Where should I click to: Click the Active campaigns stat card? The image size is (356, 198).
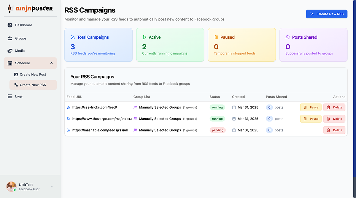click(170, 45)
